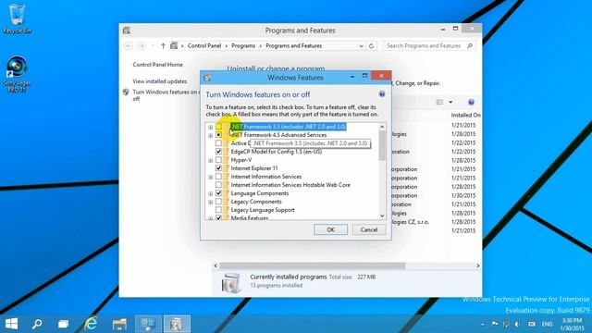Click OK in Windows Features dialog
This screenshot has height=333, width=592.
tap(330, 229)
